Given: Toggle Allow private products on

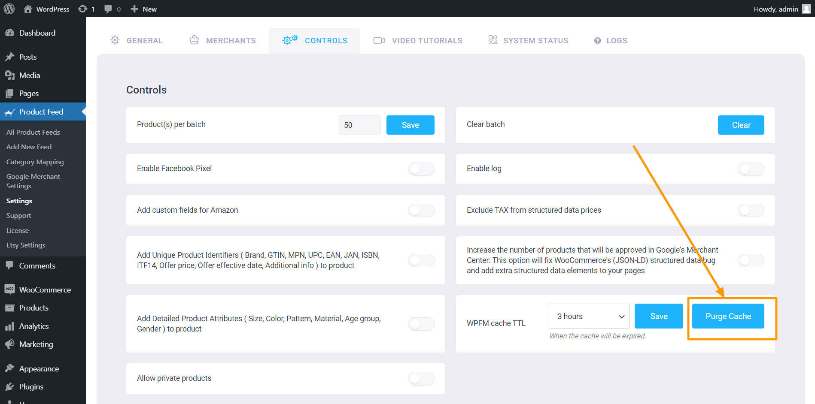Looking at the screenshot, I should pyautogui.click(x=420, y=379).
